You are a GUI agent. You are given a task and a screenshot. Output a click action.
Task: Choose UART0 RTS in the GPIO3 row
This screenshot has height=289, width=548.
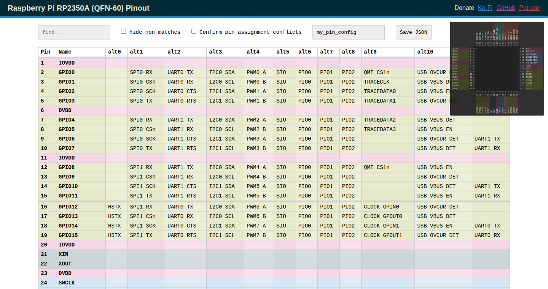[186, 101]
